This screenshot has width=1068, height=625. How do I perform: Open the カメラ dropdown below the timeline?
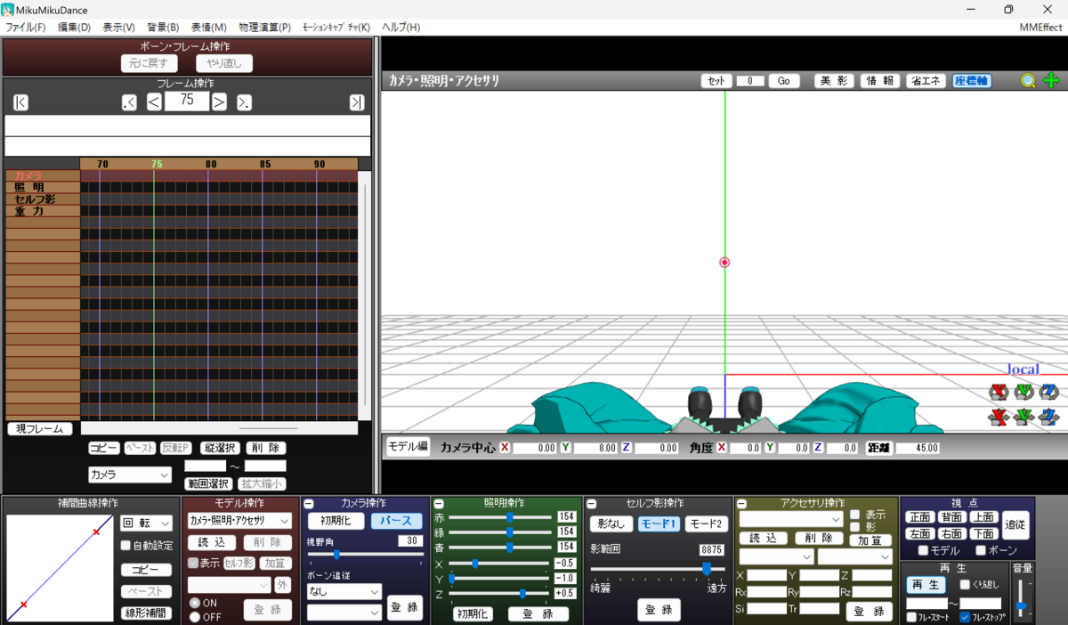129,475
